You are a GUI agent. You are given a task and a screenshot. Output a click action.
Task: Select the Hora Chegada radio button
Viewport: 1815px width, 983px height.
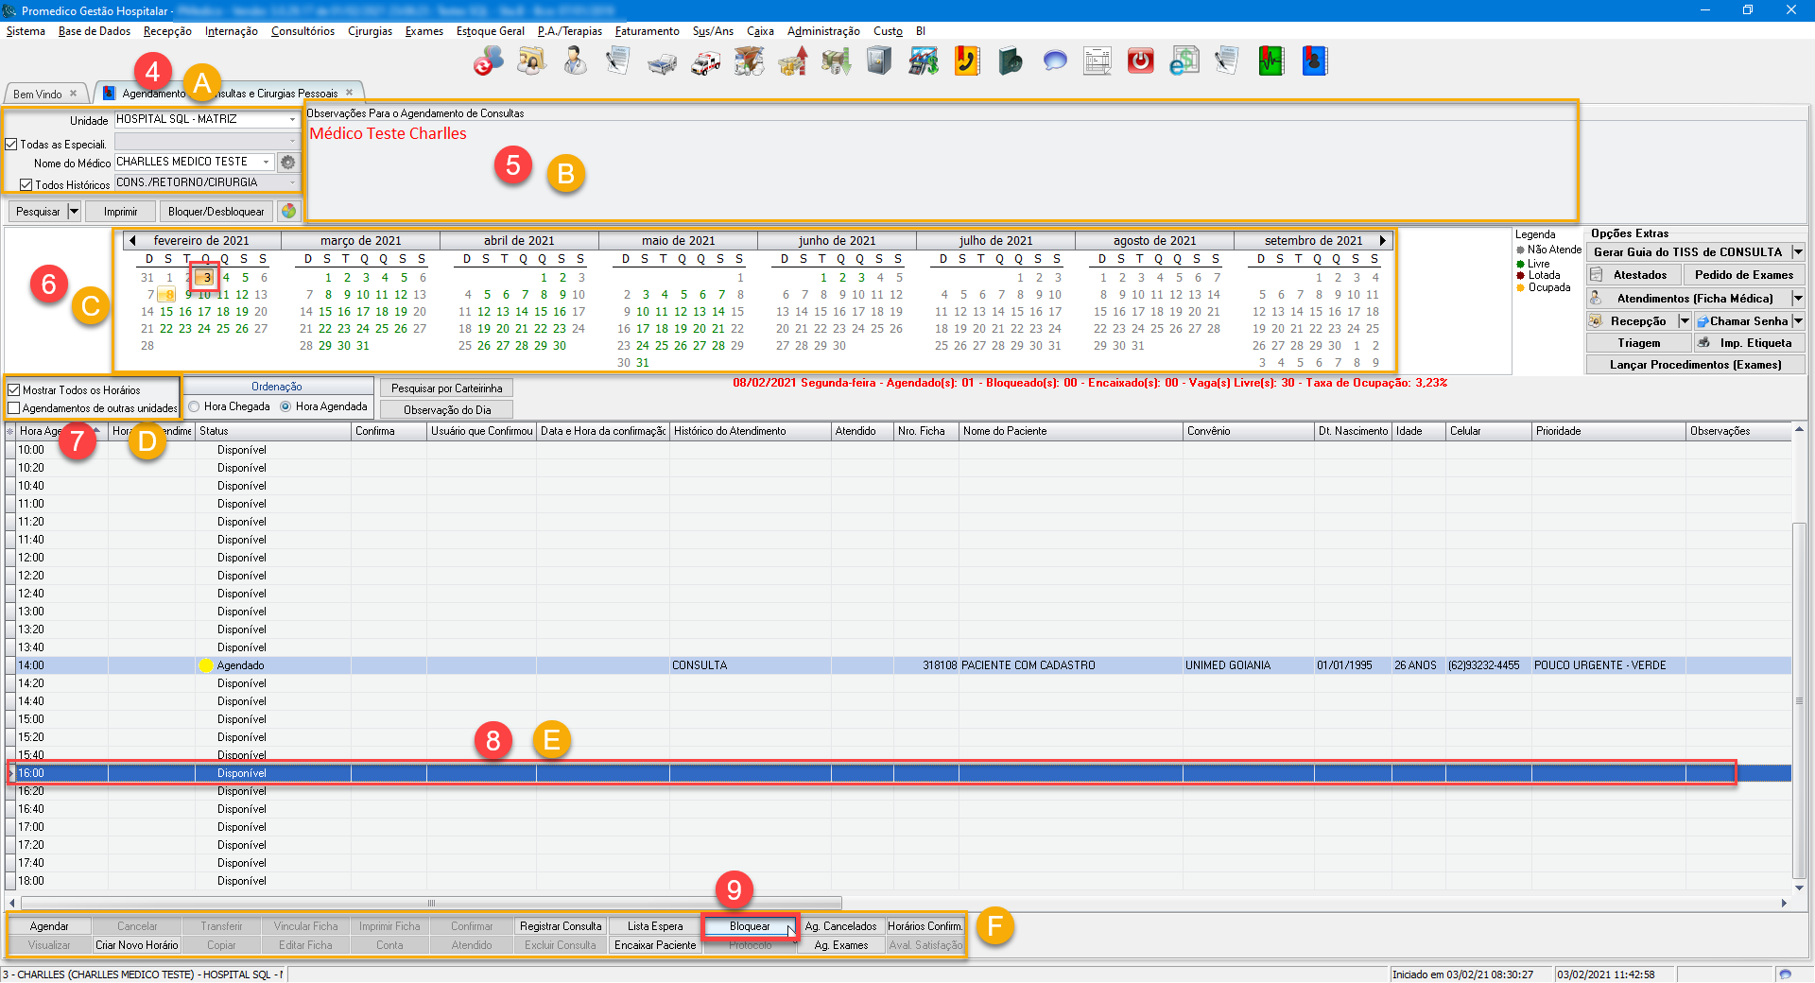point(195,406)
